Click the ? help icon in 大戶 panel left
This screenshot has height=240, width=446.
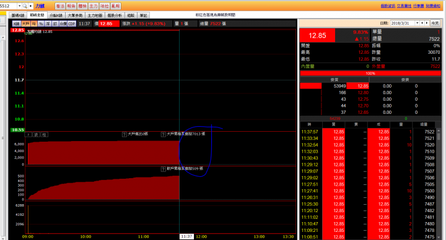point(28,135)
